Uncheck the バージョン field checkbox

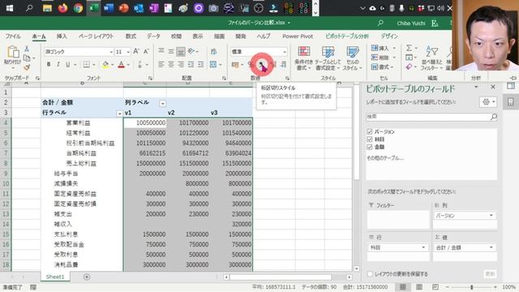pyautogui.click(x=370, y=131)
